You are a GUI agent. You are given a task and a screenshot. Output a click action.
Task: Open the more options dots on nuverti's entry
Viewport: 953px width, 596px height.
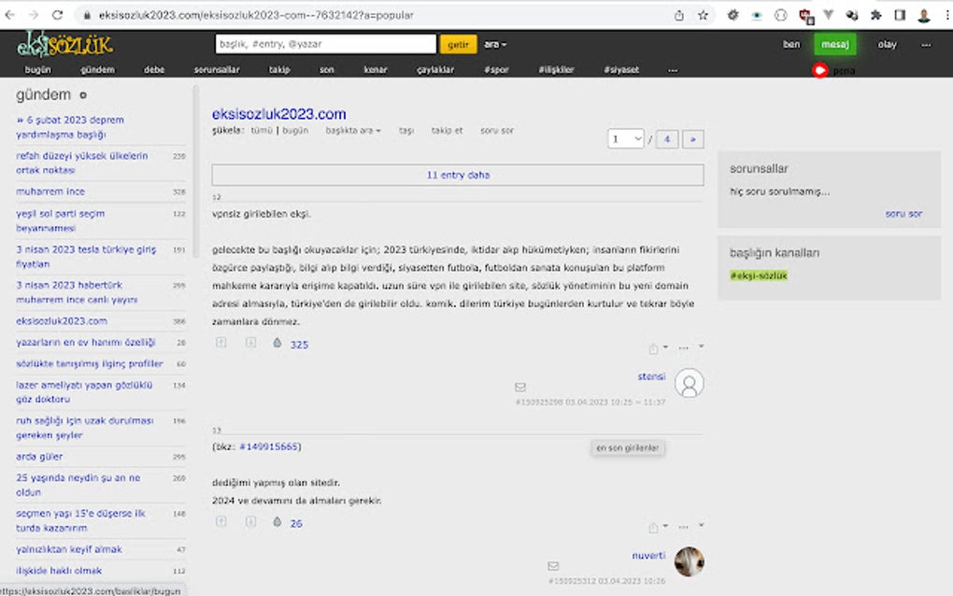coord(684,527)
